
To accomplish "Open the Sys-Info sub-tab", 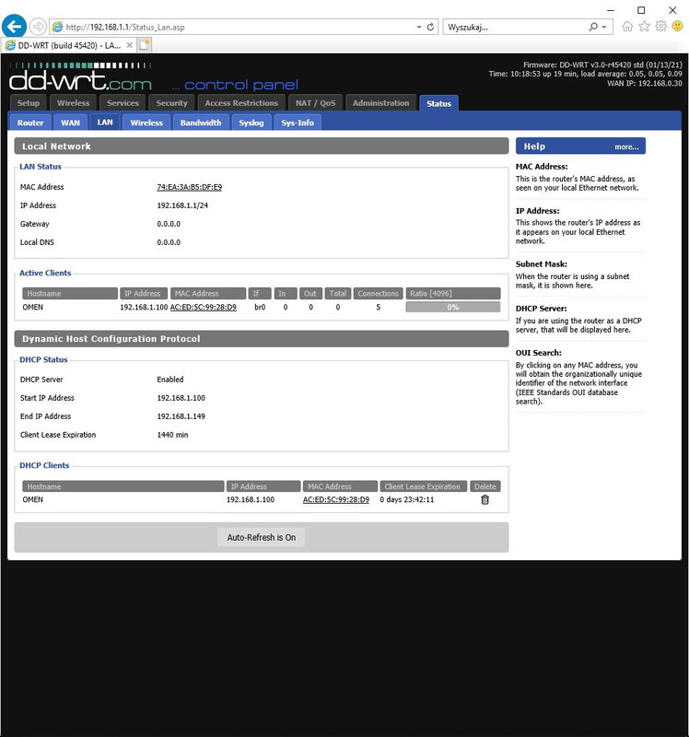I will pyautogui.click(x=298, y=123).
